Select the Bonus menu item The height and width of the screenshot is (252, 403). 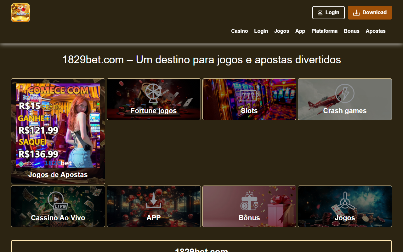click(x=351, y=31)
